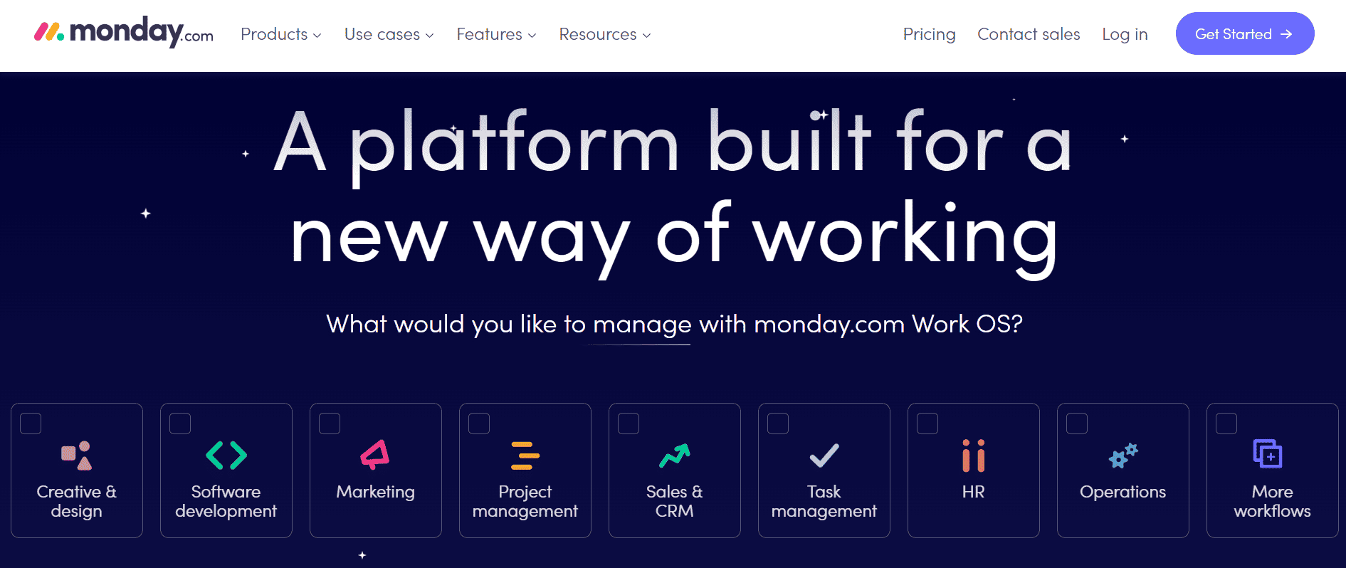Select the Creative & design card label
This screenshot has height=568, width=1346.
[x=76, y=501]
